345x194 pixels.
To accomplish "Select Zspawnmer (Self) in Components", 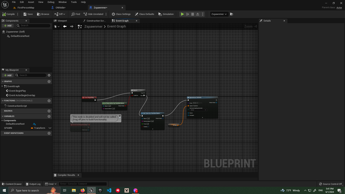I will [15, 32].
